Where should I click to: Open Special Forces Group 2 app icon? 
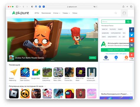pos(69,72)
